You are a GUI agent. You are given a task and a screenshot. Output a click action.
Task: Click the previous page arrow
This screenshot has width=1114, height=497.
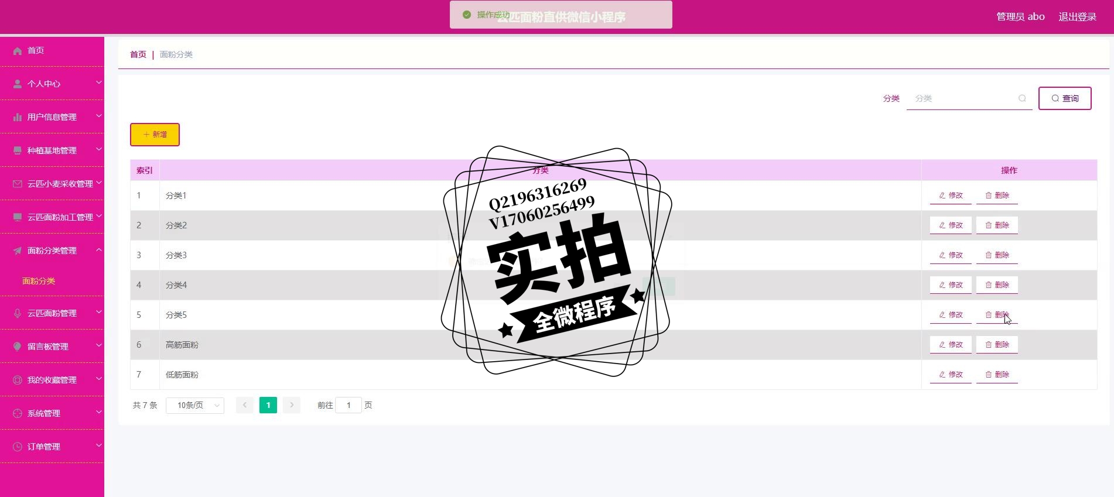point(245,405)
